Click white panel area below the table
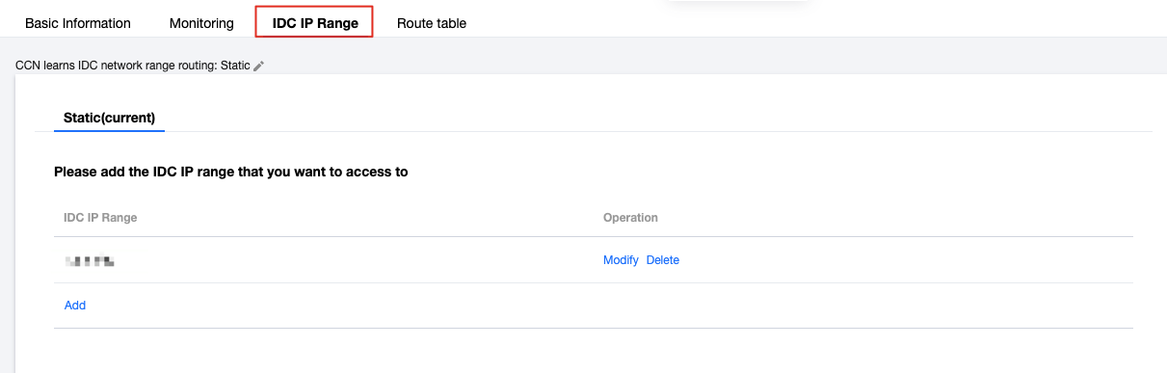Screen dimensions: 1167x373 (594, 351)
